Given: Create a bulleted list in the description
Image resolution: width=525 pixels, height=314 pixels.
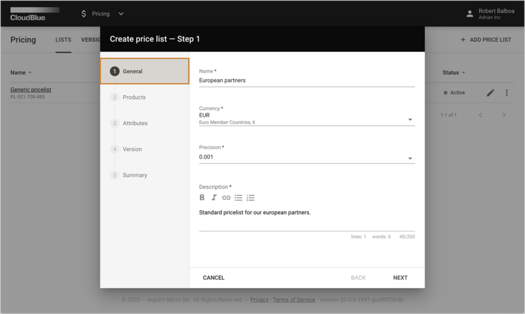Looking at the screenshot, I should (x=238, y=197).
